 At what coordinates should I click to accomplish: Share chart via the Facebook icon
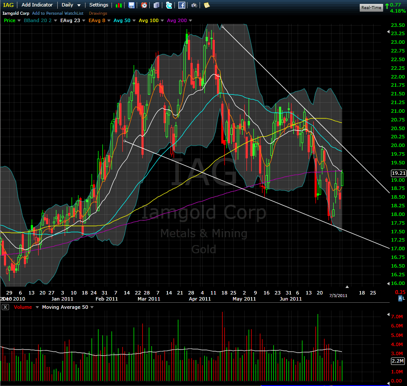[182, 5]
